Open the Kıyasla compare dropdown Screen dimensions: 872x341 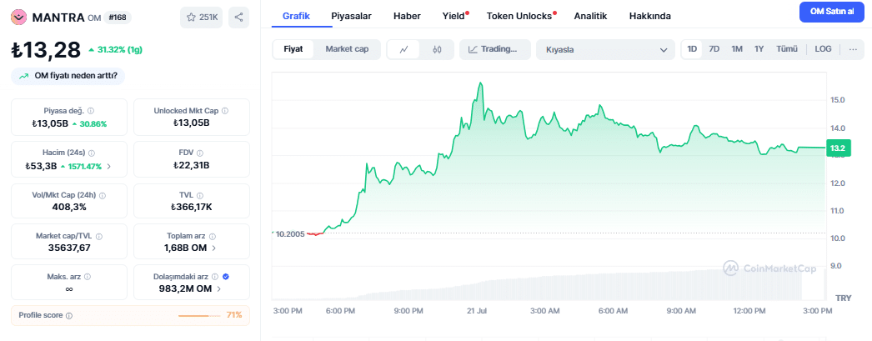coord(605,49)
